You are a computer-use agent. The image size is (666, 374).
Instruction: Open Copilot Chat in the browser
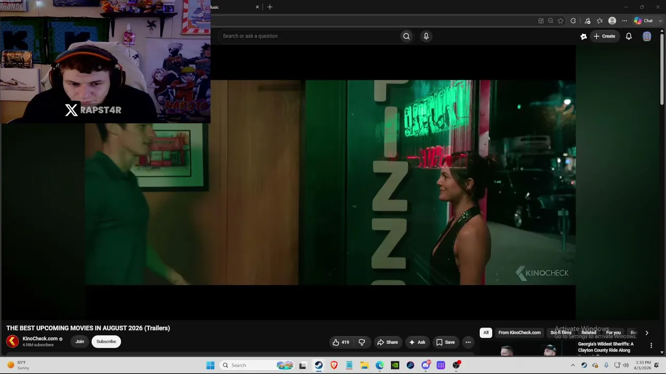coord(643,21)
